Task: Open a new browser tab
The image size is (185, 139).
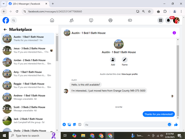Action: click(53, 4)
